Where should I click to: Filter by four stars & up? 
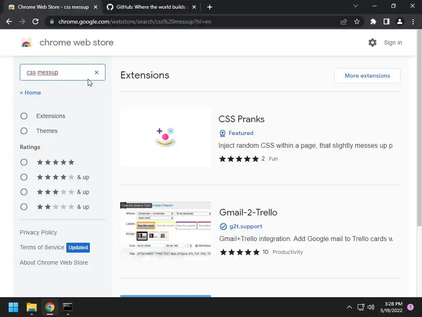point(24,177)
